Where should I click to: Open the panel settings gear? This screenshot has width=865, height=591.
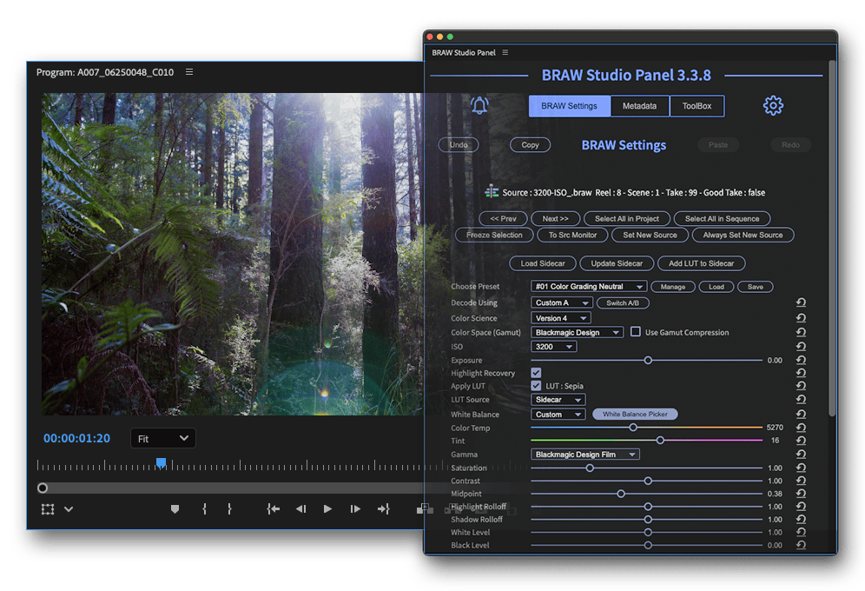pyautogui.click(x=772, y=106)
